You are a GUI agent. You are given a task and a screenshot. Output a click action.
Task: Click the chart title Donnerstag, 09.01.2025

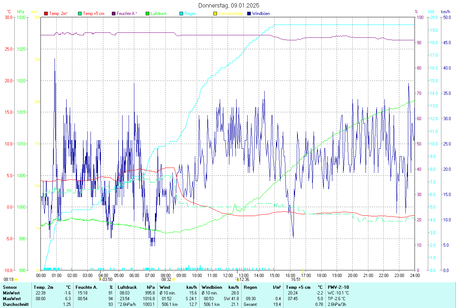[x=229, y=5]
